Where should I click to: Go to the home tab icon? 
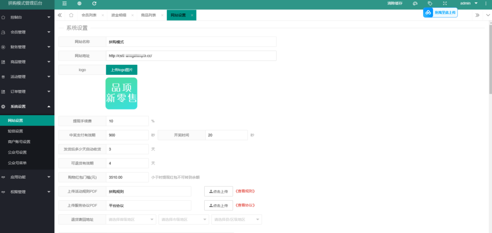[71, 15]
